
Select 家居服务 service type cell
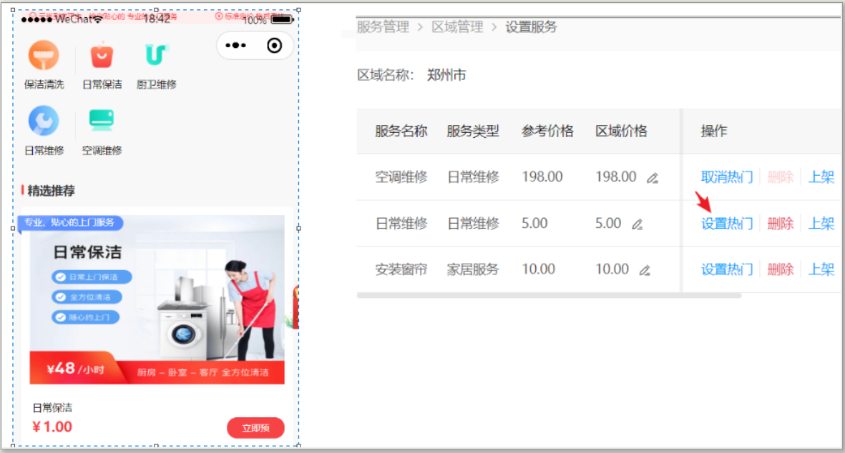coord(473,269)
